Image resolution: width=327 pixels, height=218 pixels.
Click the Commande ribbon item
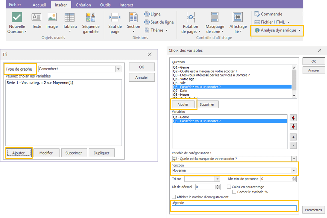click(x=268, y=14)
